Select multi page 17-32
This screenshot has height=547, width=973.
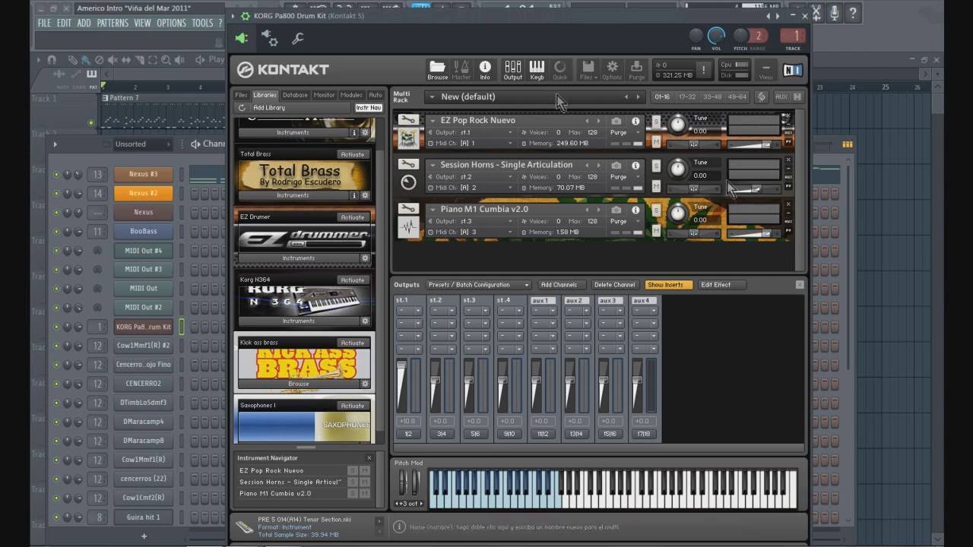pos(687,96)
